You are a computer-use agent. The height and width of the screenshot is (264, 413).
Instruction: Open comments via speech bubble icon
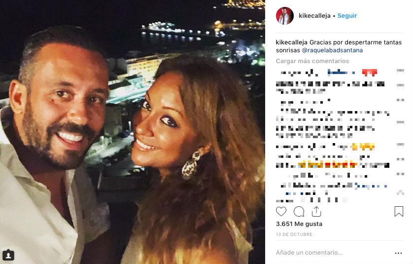(299, 212)
